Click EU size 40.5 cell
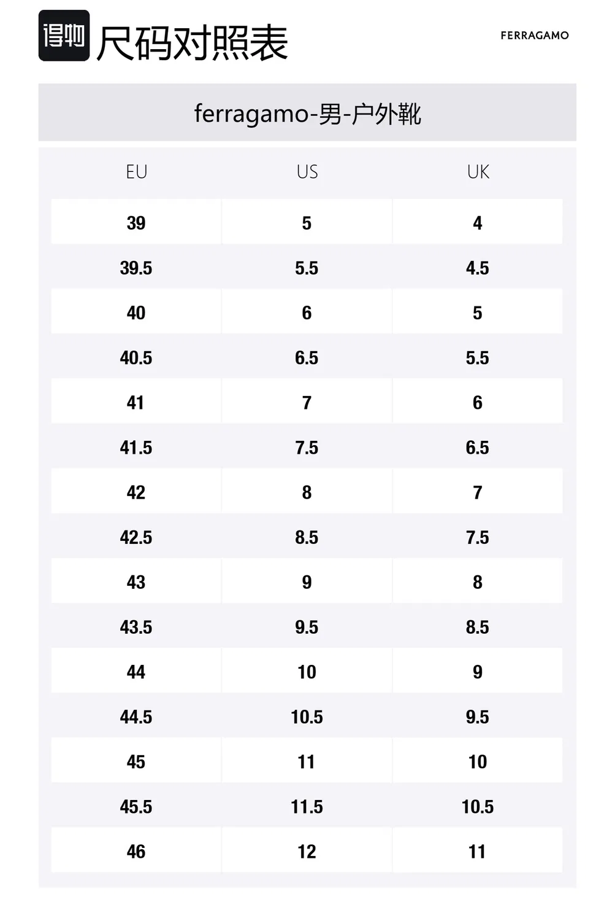 click(x=136, y=357)
